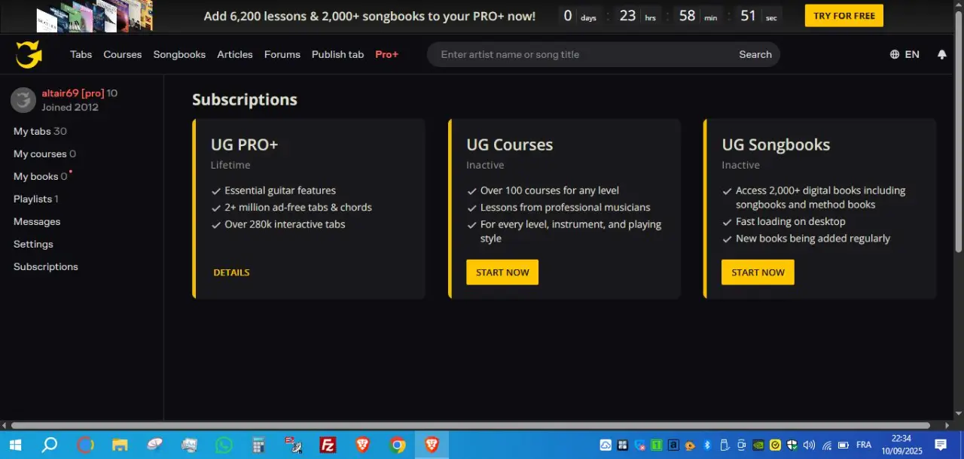Open the Windows Start menu
Viewport: 964px width, 459px height.
tap(14, 445)
